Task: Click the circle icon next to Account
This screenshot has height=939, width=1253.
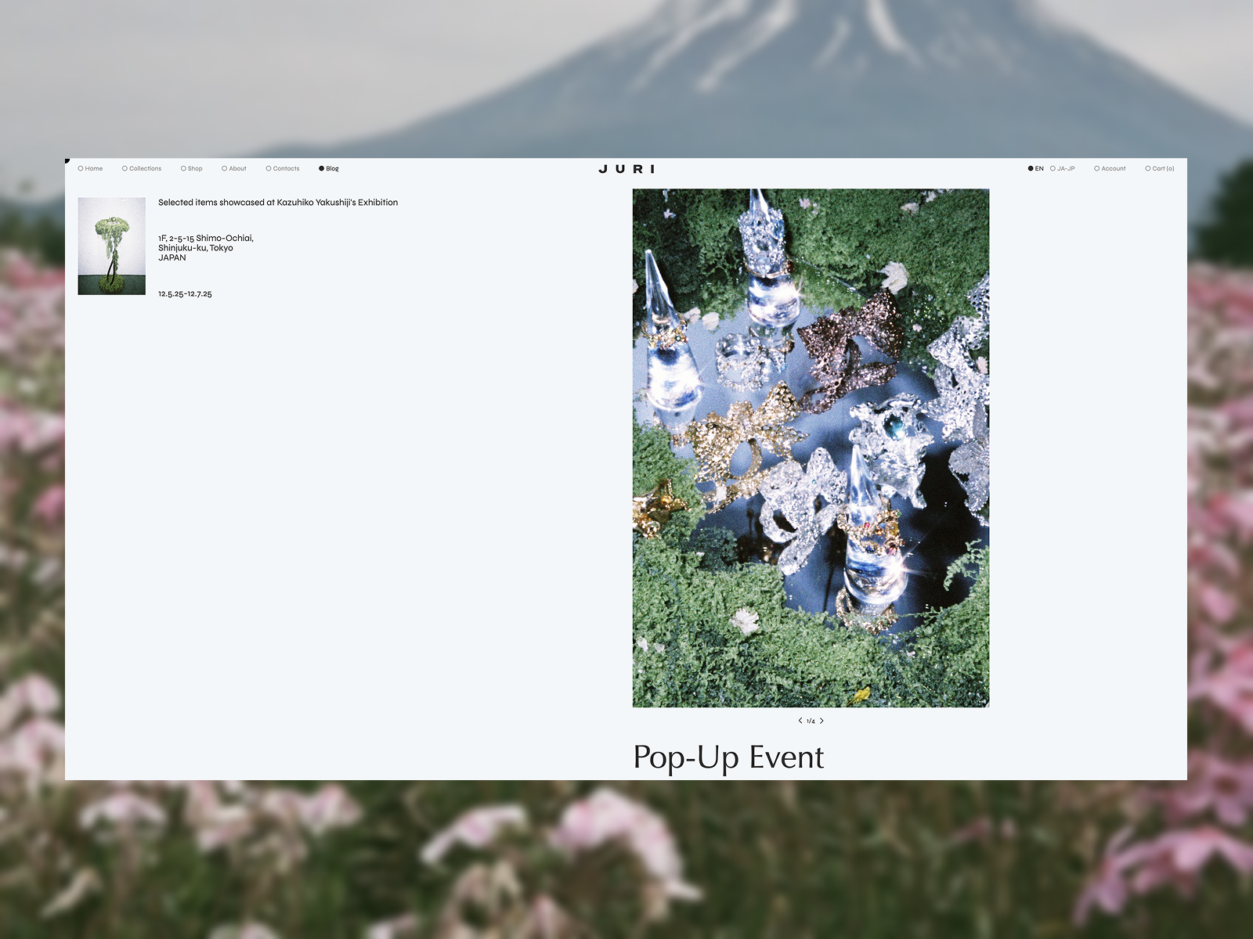Action: coord(1096,168)
